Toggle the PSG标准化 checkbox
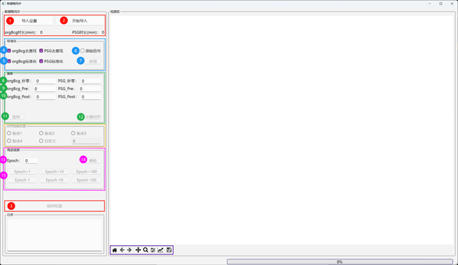 point(41,61)
